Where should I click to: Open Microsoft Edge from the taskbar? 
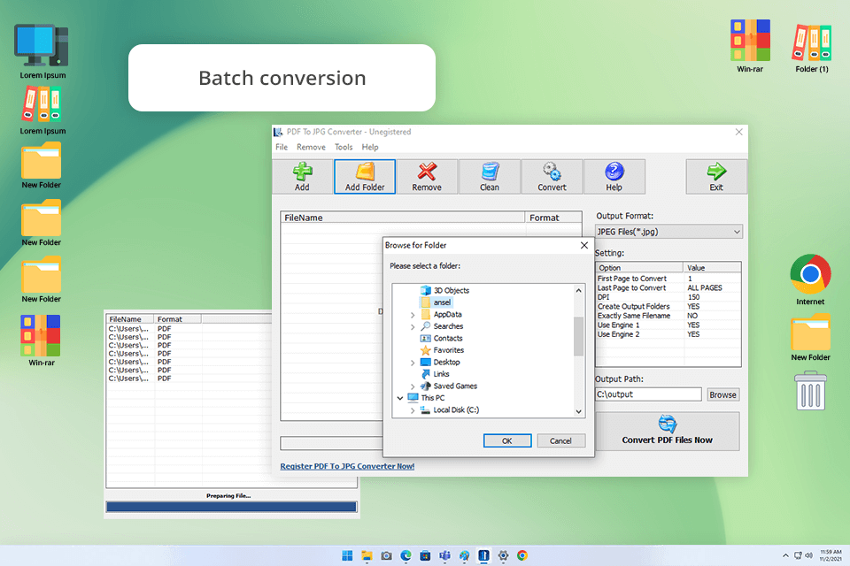406,555
